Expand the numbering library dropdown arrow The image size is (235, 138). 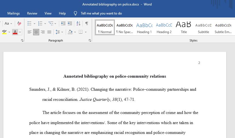tap(45, 24)
